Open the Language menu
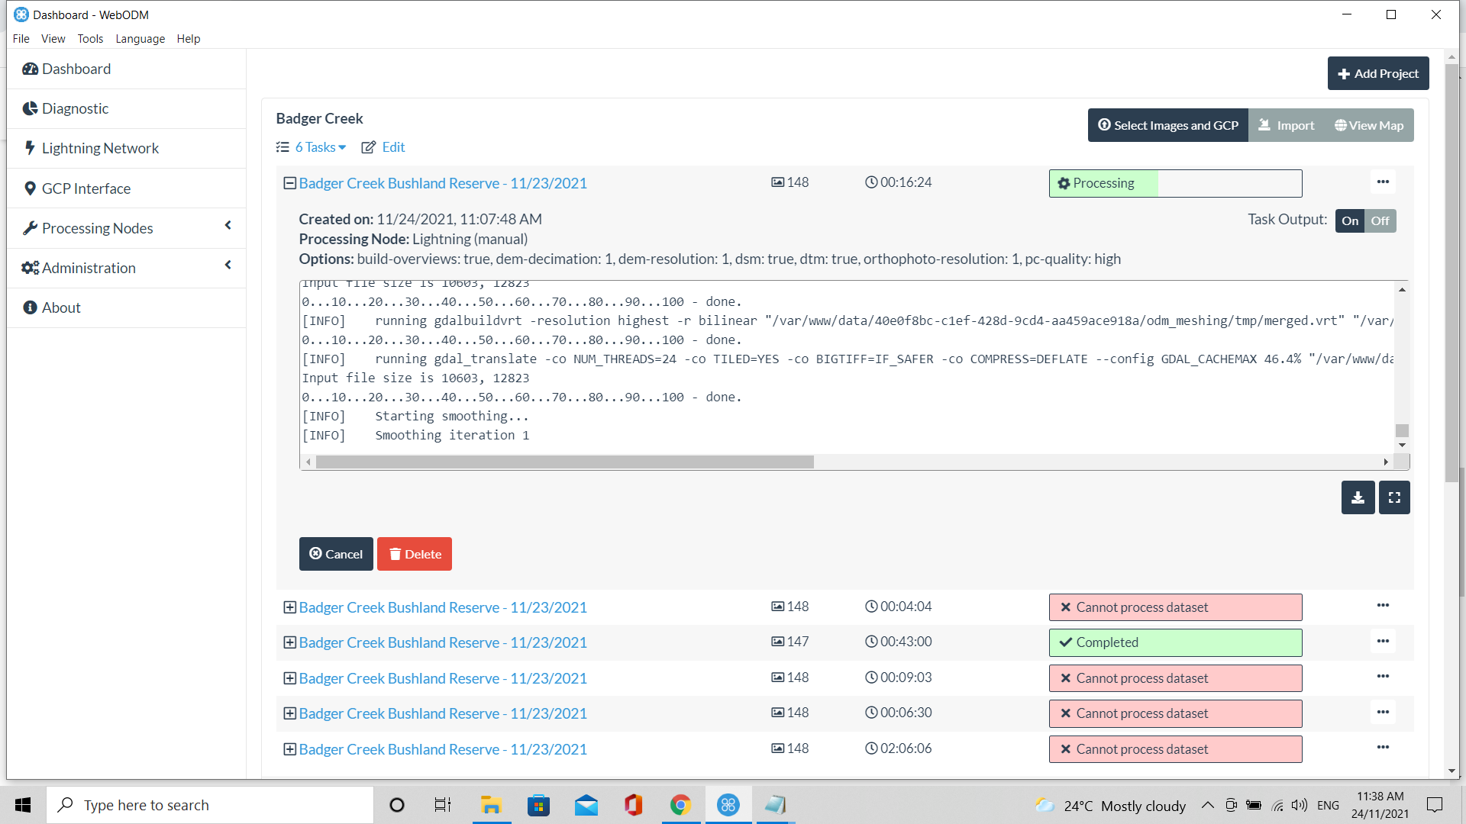This screenshot has height=824, width=1466. [x=140, y=39]
